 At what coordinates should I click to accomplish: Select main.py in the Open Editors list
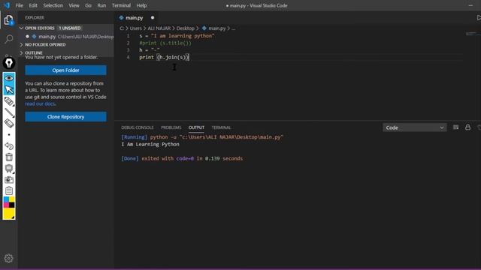point(66,37)
